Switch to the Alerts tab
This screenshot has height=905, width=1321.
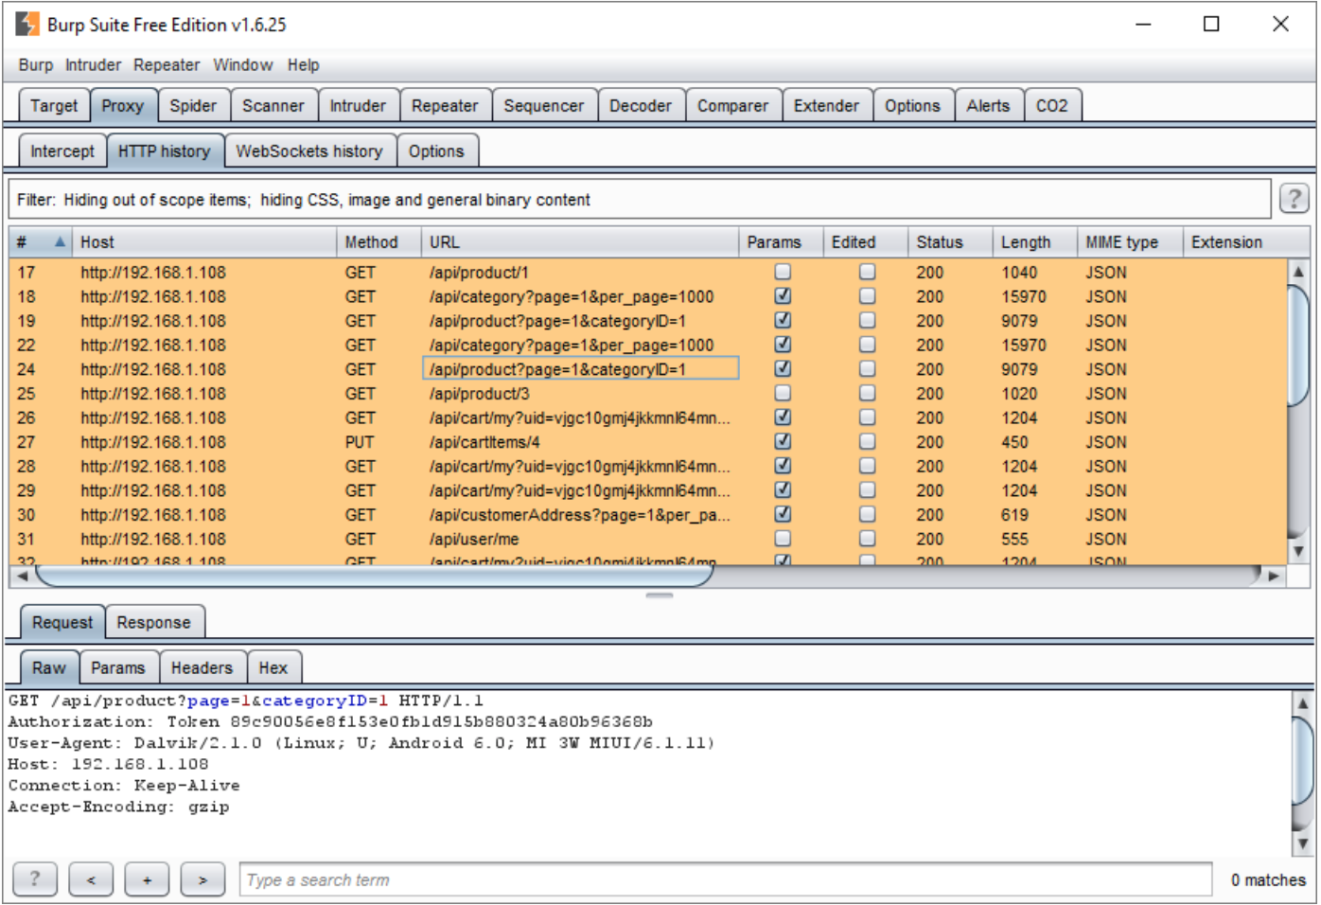click(x=988, y=105)
